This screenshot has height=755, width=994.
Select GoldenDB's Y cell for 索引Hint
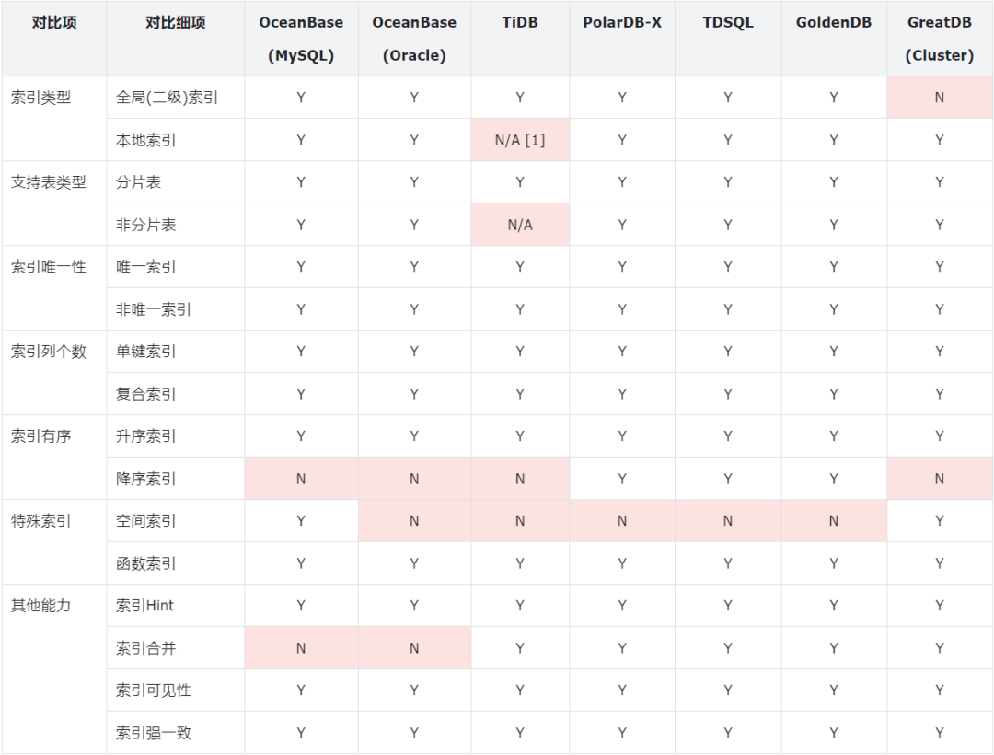coord(834,606)
